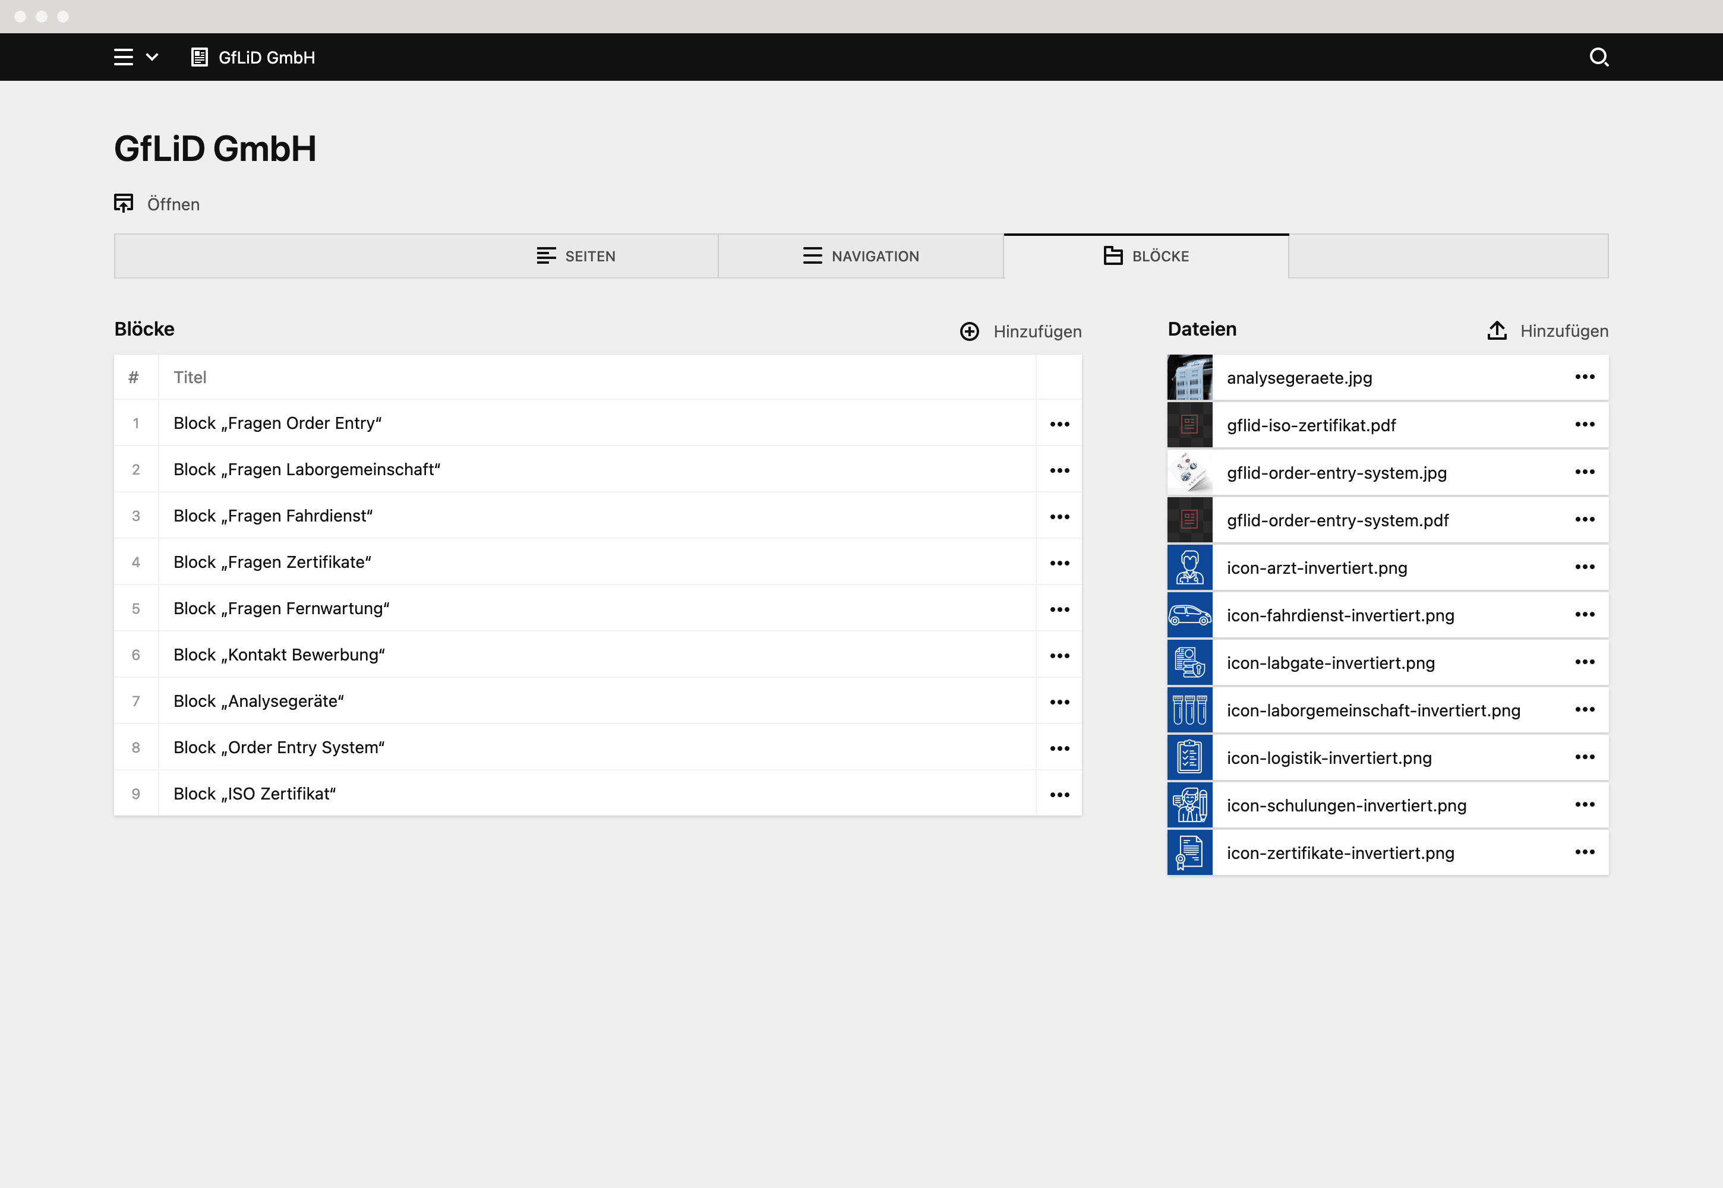Image resolution: width=1723 pixels, height=1188 pixels.
Task: Open options for Block „Fragen Order Entry“
Action: point(1059,424)
